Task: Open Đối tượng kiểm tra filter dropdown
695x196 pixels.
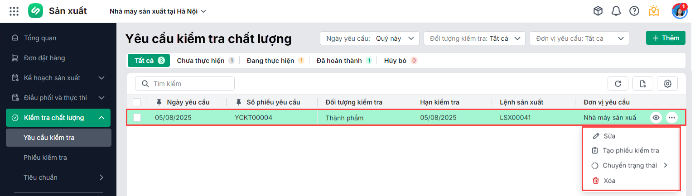Action: pyautogui.click(x=474, y=38)
